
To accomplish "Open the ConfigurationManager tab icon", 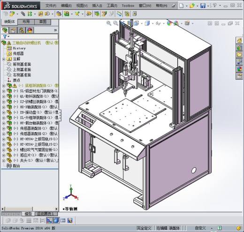I will coord(21,30).
